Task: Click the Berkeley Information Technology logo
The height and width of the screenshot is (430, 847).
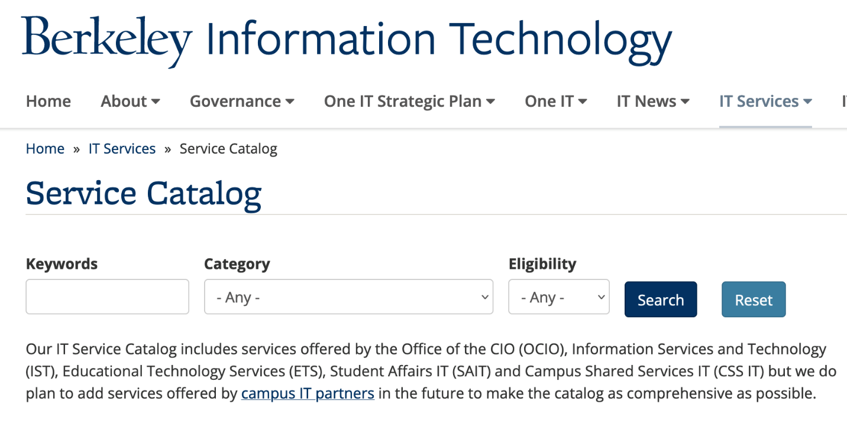Action: click(x=347, y=40)
